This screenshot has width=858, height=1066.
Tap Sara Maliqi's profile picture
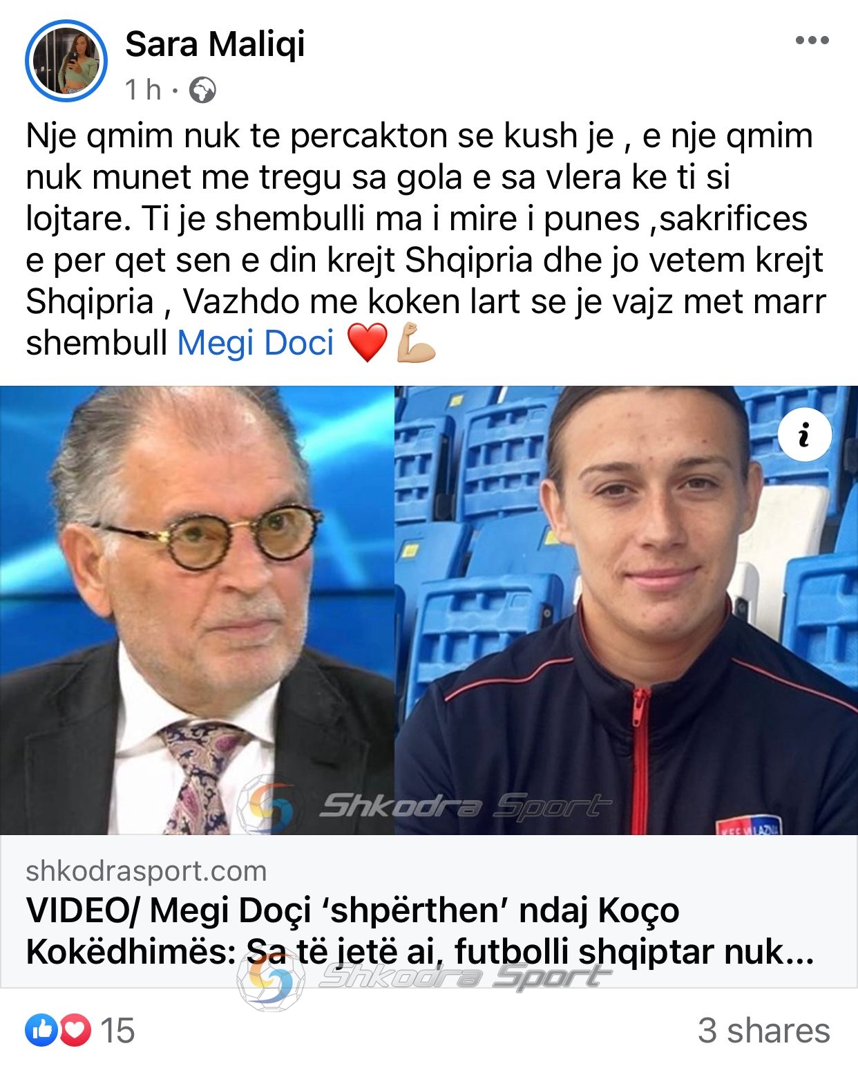coord(66,61)
